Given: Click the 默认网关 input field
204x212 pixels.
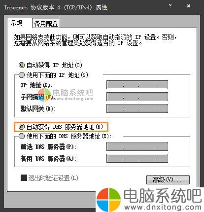Looking at the screenshot, I should click(137, 108).
